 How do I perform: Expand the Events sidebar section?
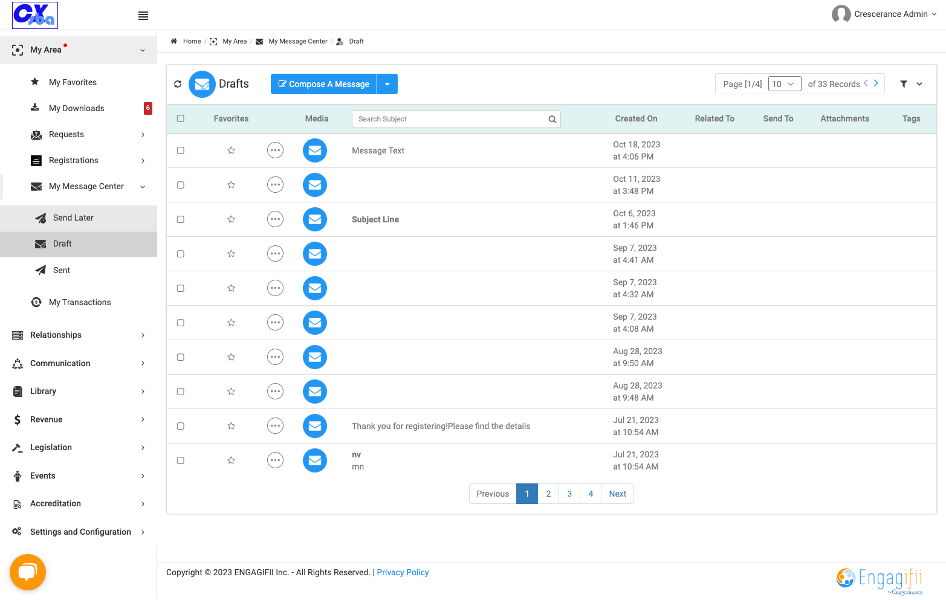tap(79, 476)
